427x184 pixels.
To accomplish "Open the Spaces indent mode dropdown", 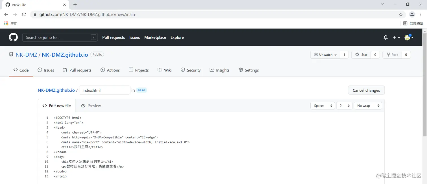I will click(323, 106).
